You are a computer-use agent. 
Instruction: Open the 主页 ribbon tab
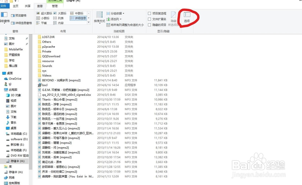pyautogui.click(x=16, y=6)
